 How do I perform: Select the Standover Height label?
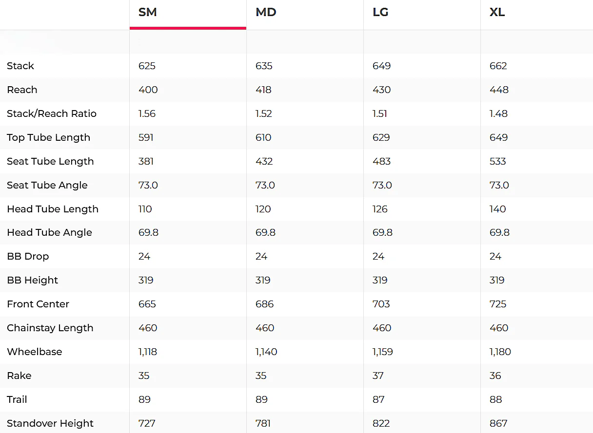coord(50,423)
